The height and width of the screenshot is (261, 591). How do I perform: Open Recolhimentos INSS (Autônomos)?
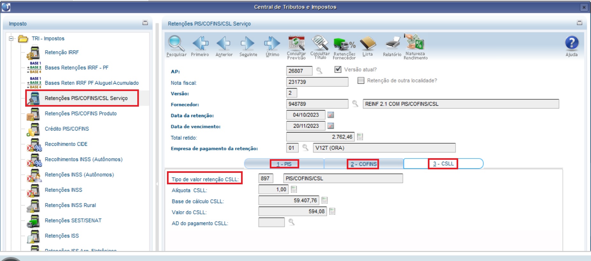click(x=84, y=159)
